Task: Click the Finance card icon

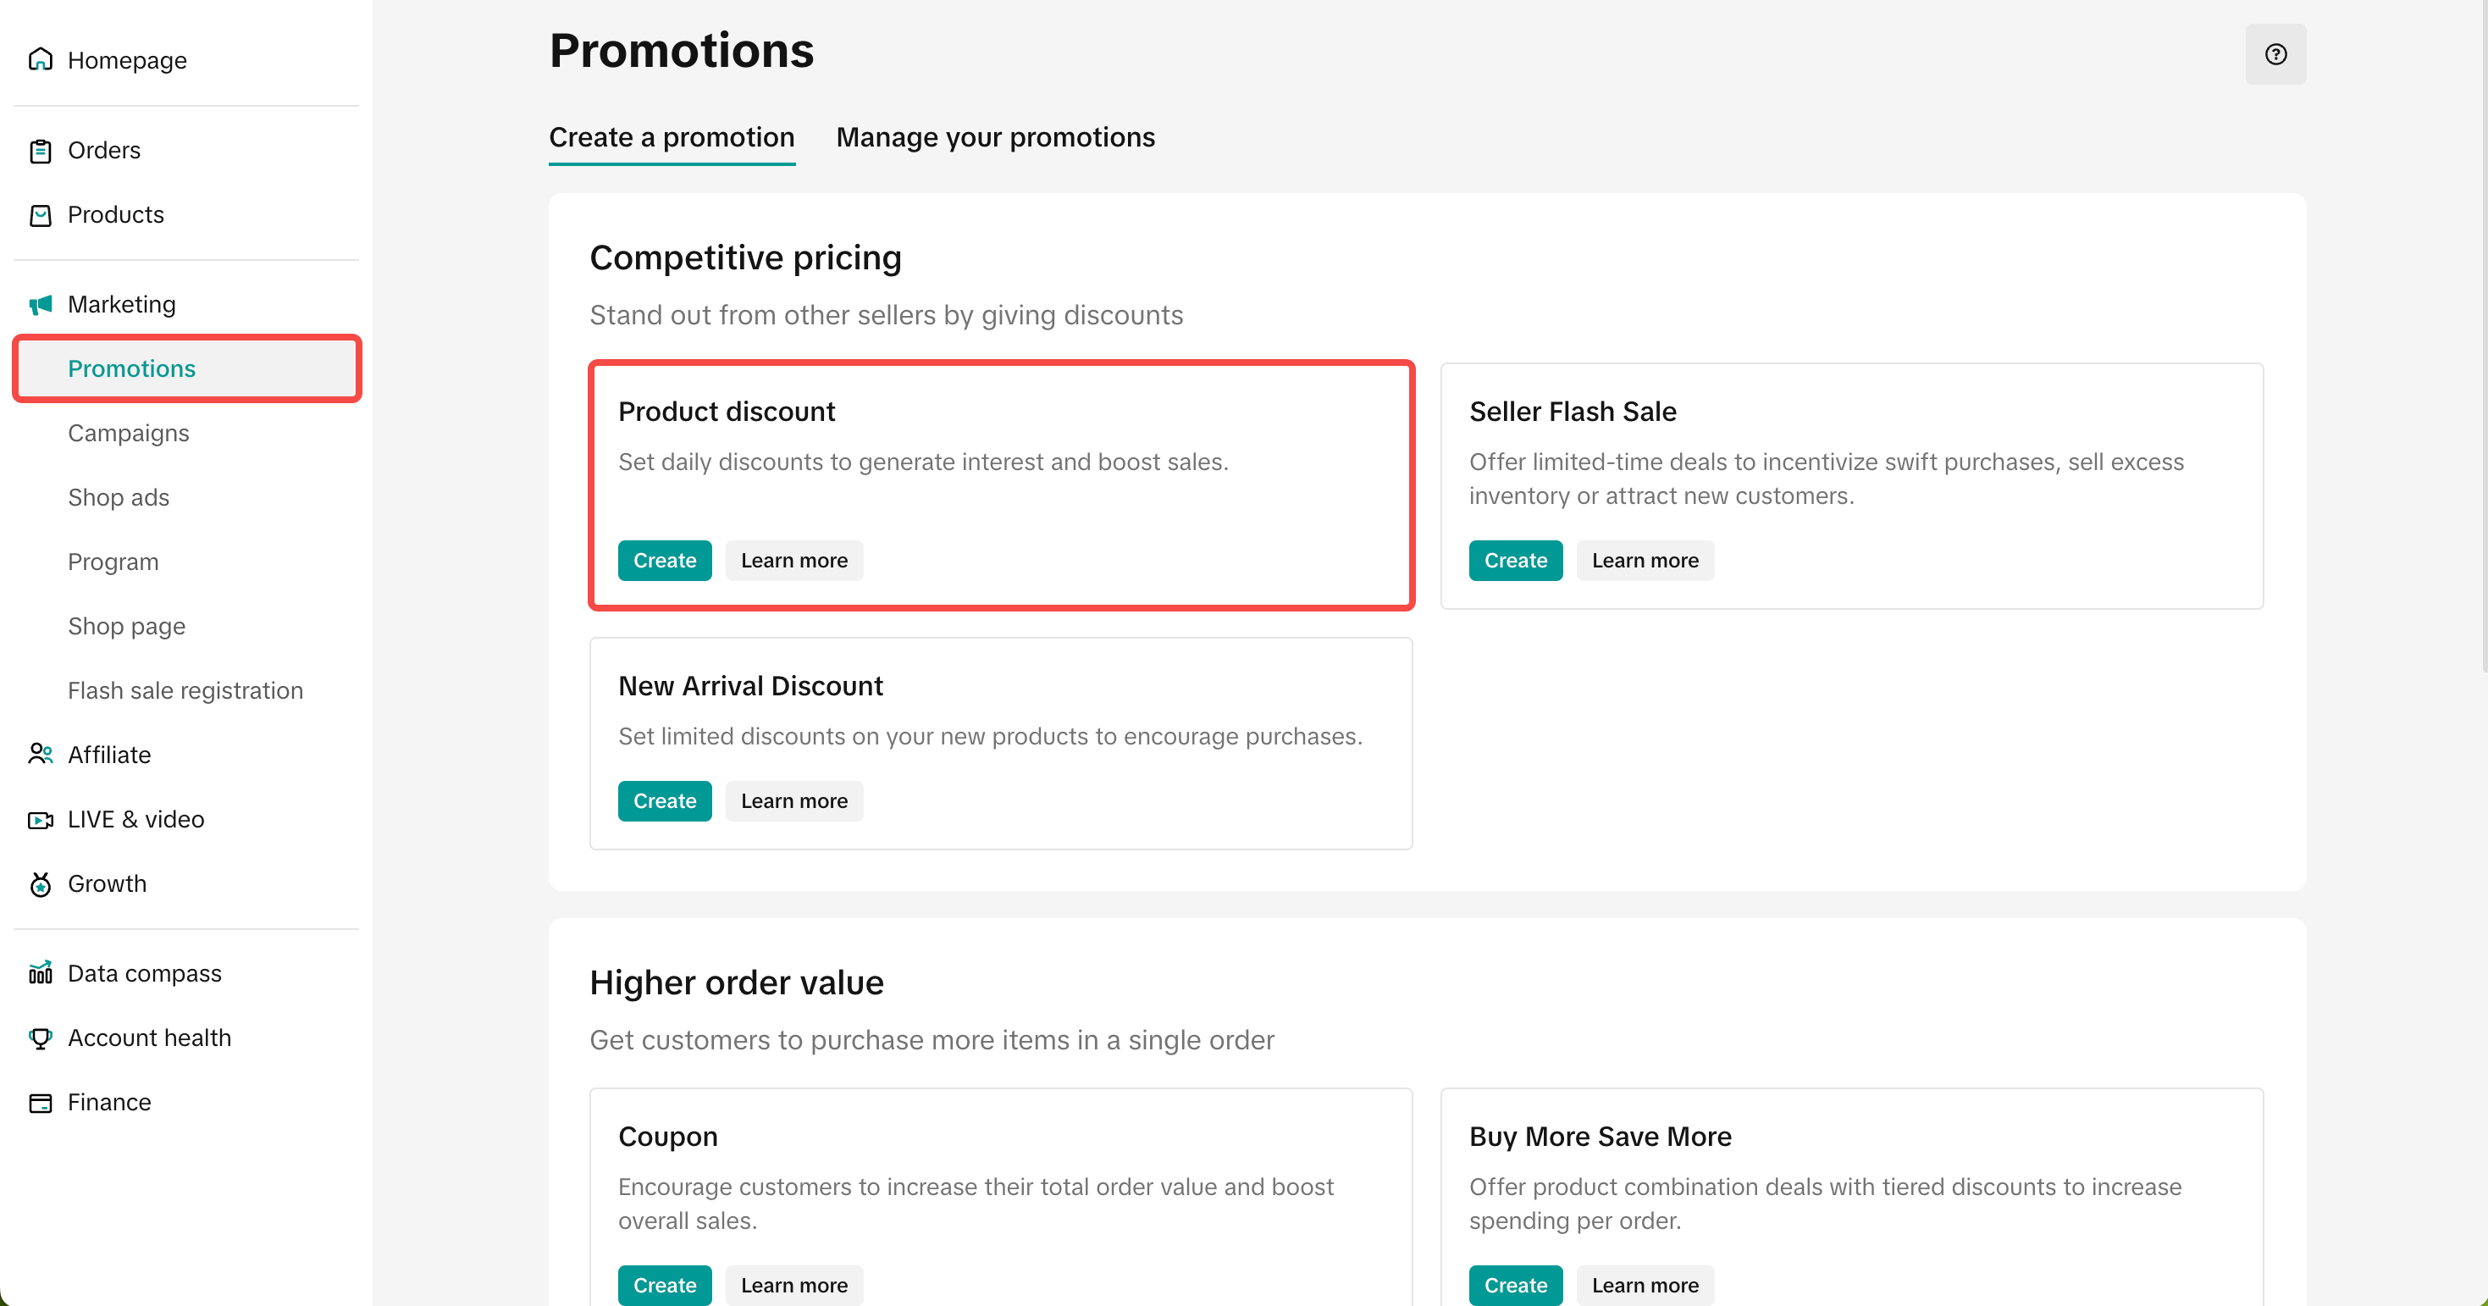Action: click(41, 1103)
